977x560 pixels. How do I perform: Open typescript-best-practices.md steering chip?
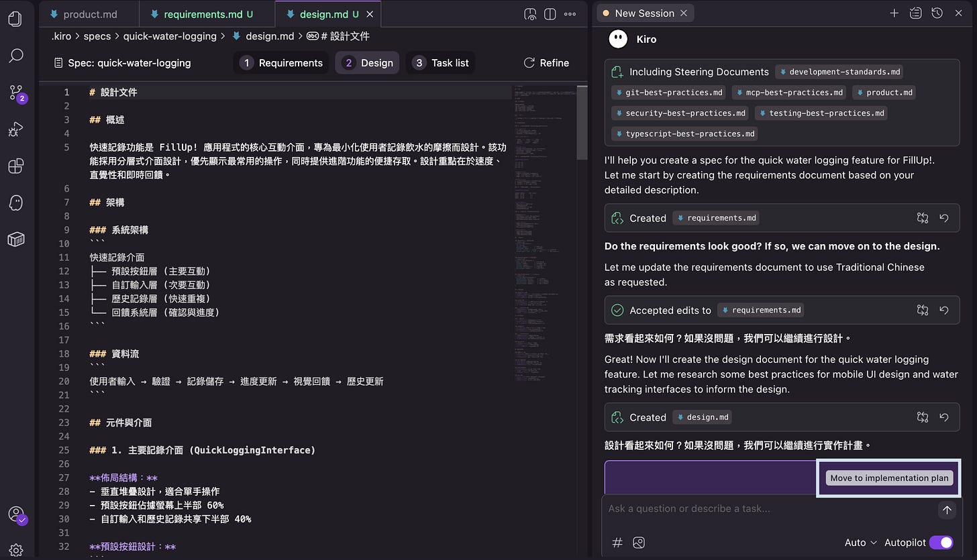coord(685,134)
